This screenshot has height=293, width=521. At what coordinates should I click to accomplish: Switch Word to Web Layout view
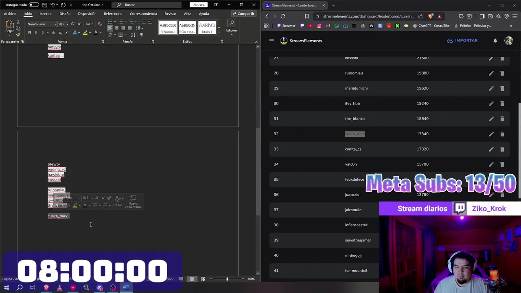click(x=203, y=279)
